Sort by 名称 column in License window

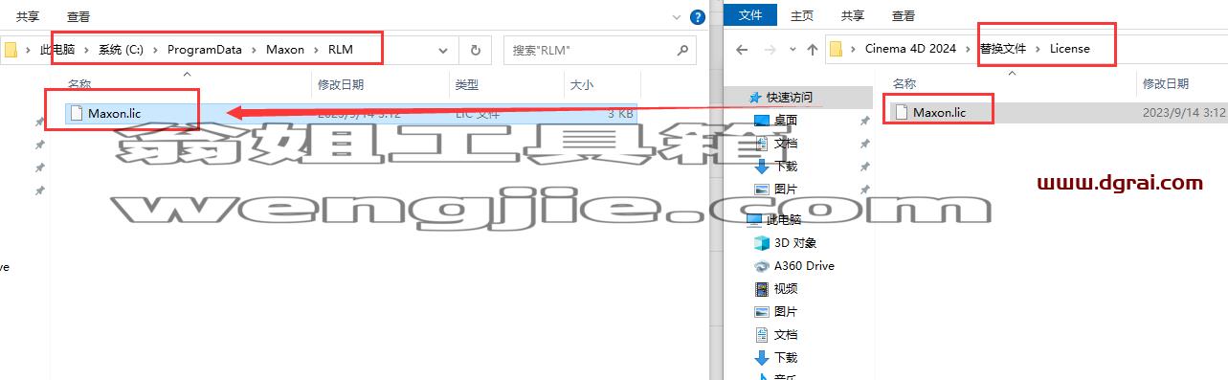pyautogui.click(x=904, y=84)
